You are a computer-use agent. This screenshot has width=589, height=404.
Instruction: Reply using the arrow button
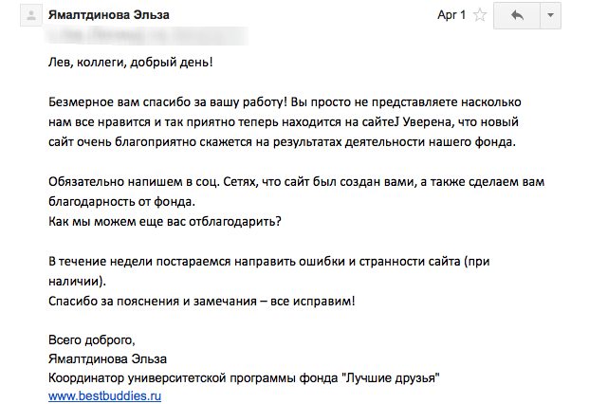click(x=518, y=16)
